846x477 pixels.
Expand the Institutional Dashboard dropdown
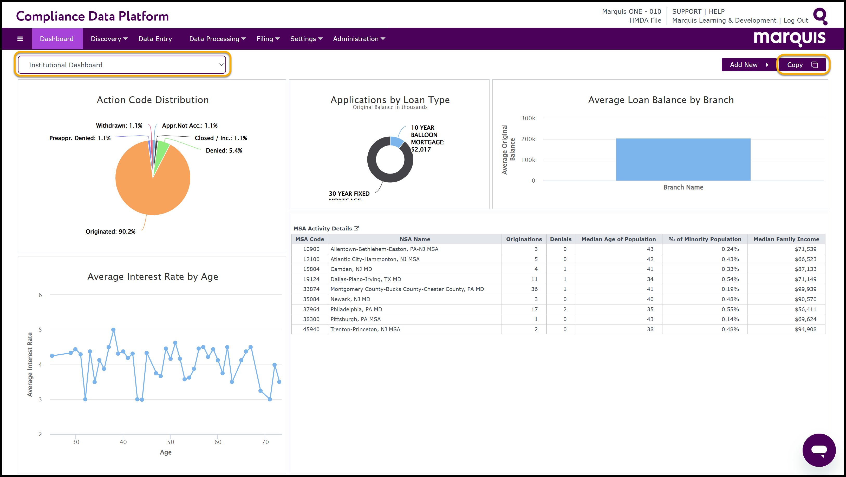[122, 65]
